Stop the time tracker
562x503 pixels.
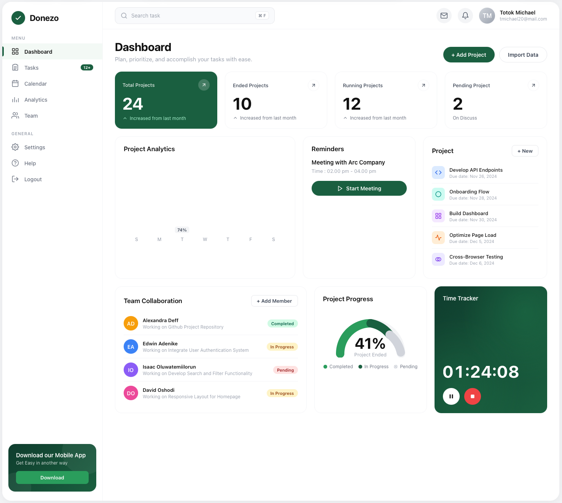473,396
